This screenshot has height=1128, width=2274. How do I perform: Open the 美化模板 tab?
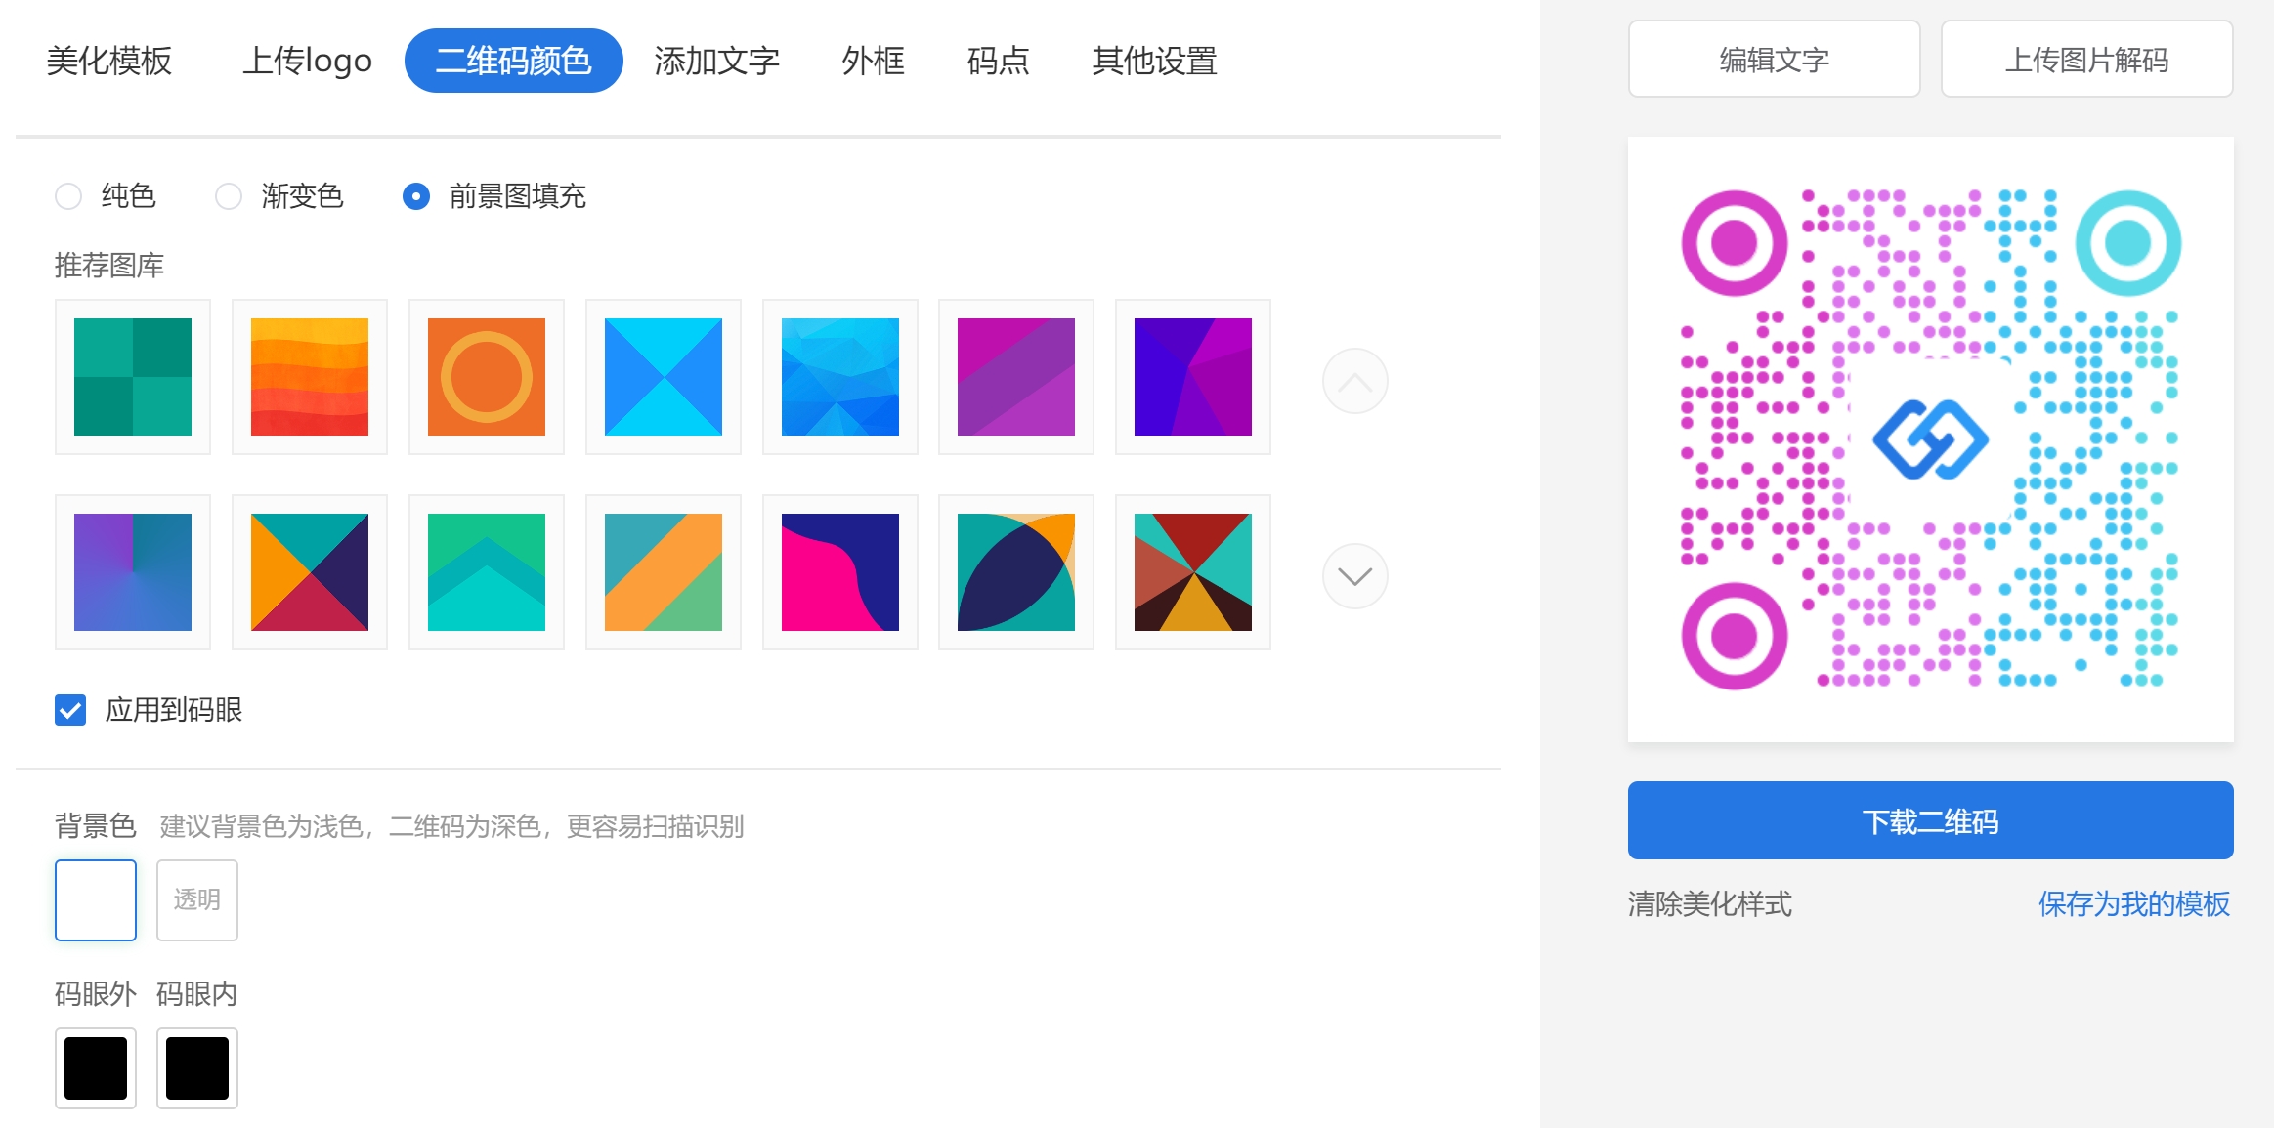click(x=108, y=61)
